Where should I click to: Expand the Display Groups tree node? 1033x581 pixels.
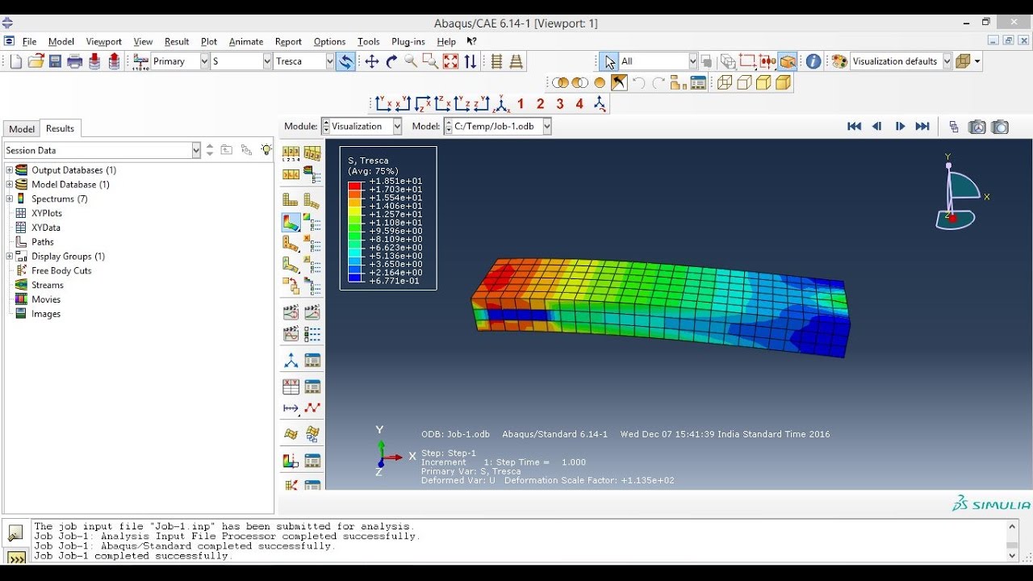click(x=10, y=257)
